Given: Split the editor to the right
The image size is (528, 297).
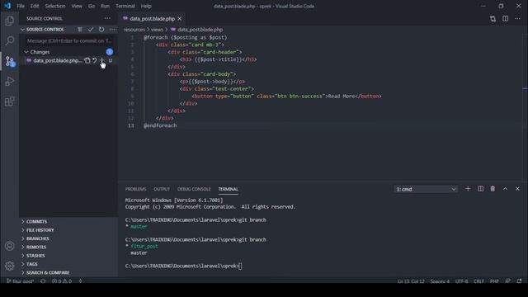Looking at the screenshot, I should [505, 19].
